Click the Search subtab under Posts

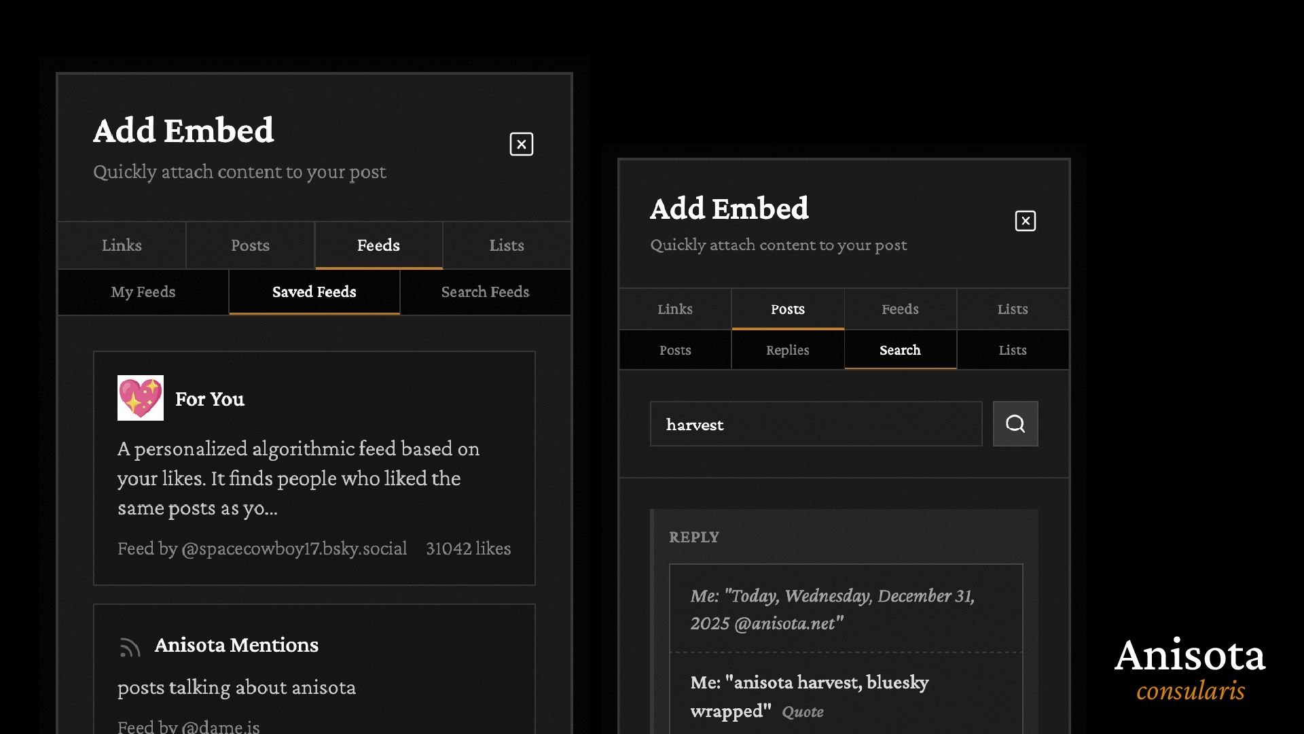click(900, 350)
